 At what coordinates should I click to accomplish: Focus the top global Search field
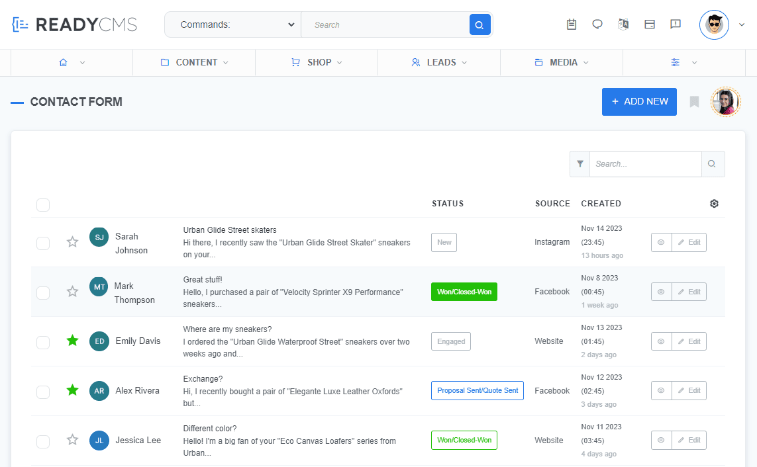pos(385,24)
